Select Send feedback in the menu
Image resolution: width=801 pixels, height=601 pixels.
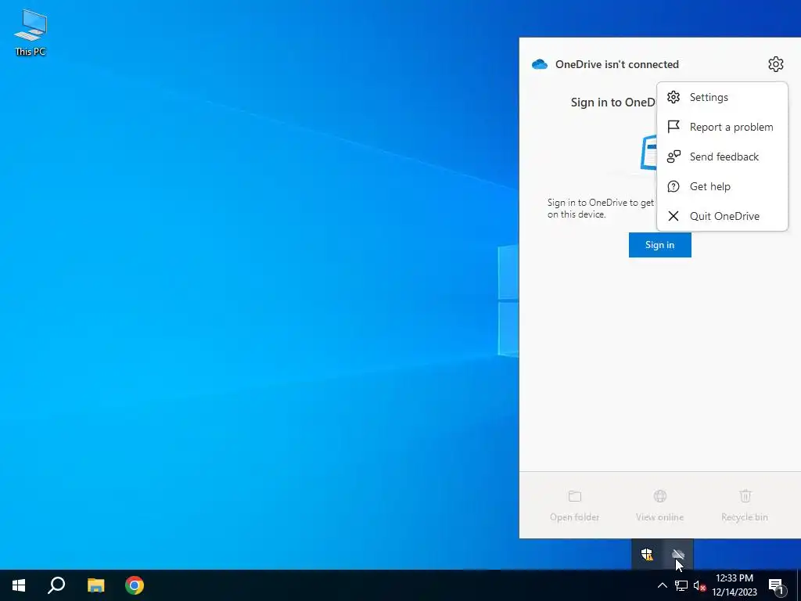(722, 157)
